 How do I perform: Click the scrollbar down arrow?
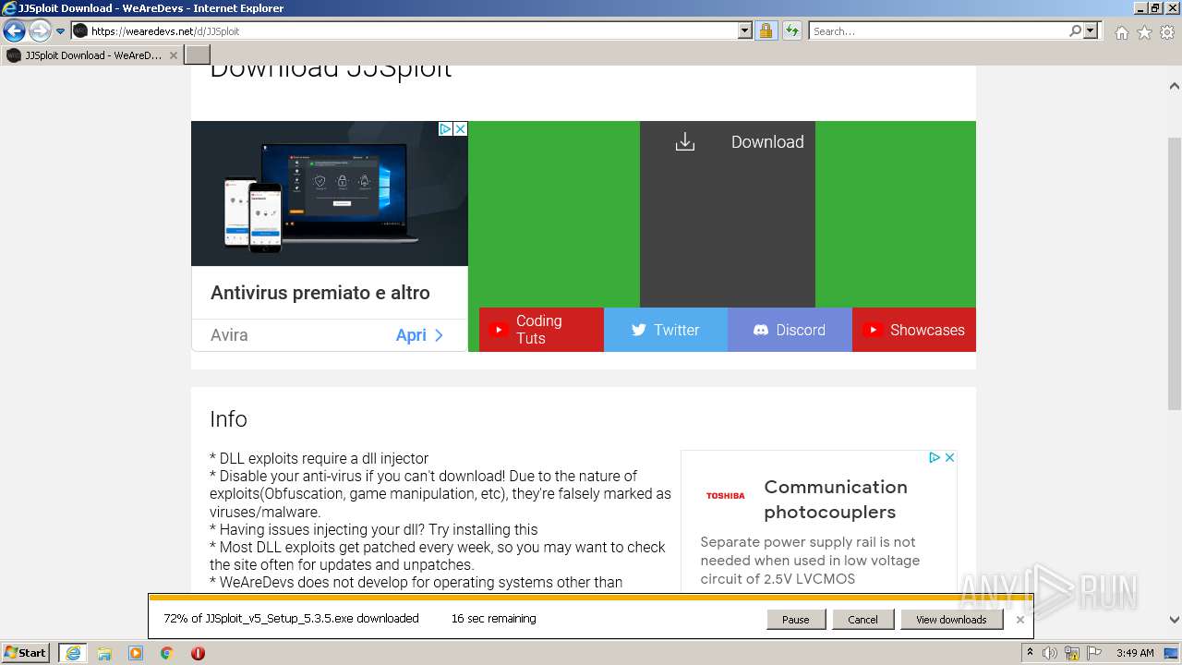(x=1175, y=621)
